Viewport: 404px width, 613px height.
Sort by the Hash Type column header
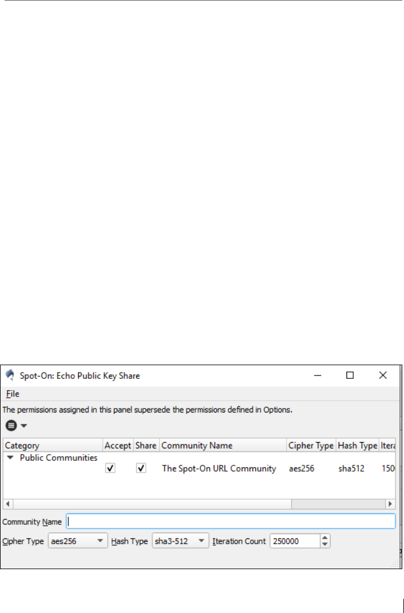[357, 446]
